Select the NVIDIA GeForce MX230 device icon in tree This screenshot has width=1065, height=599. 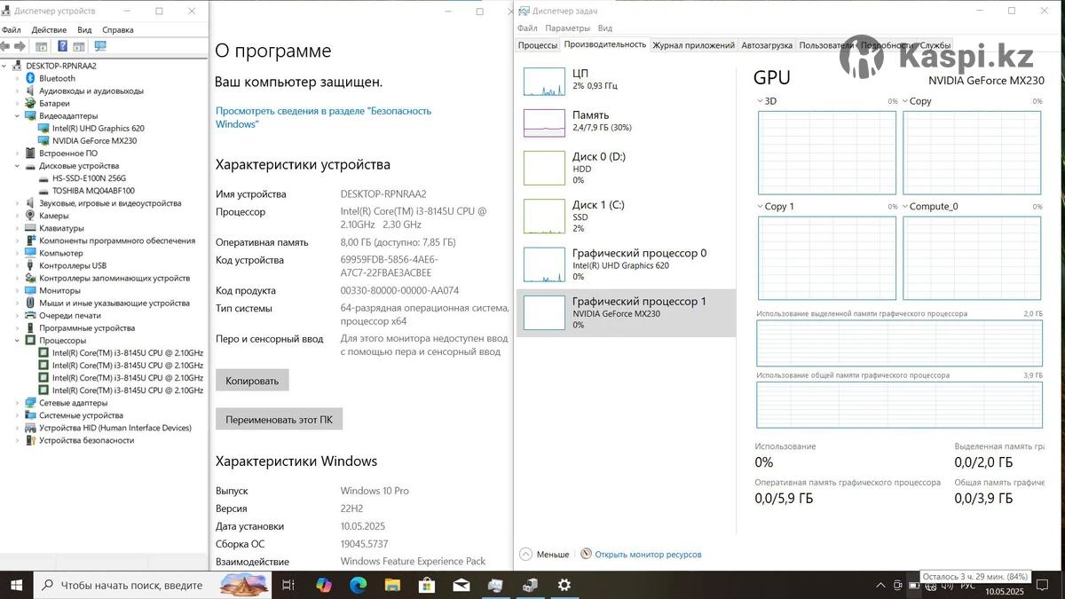(x=43, y=140)
